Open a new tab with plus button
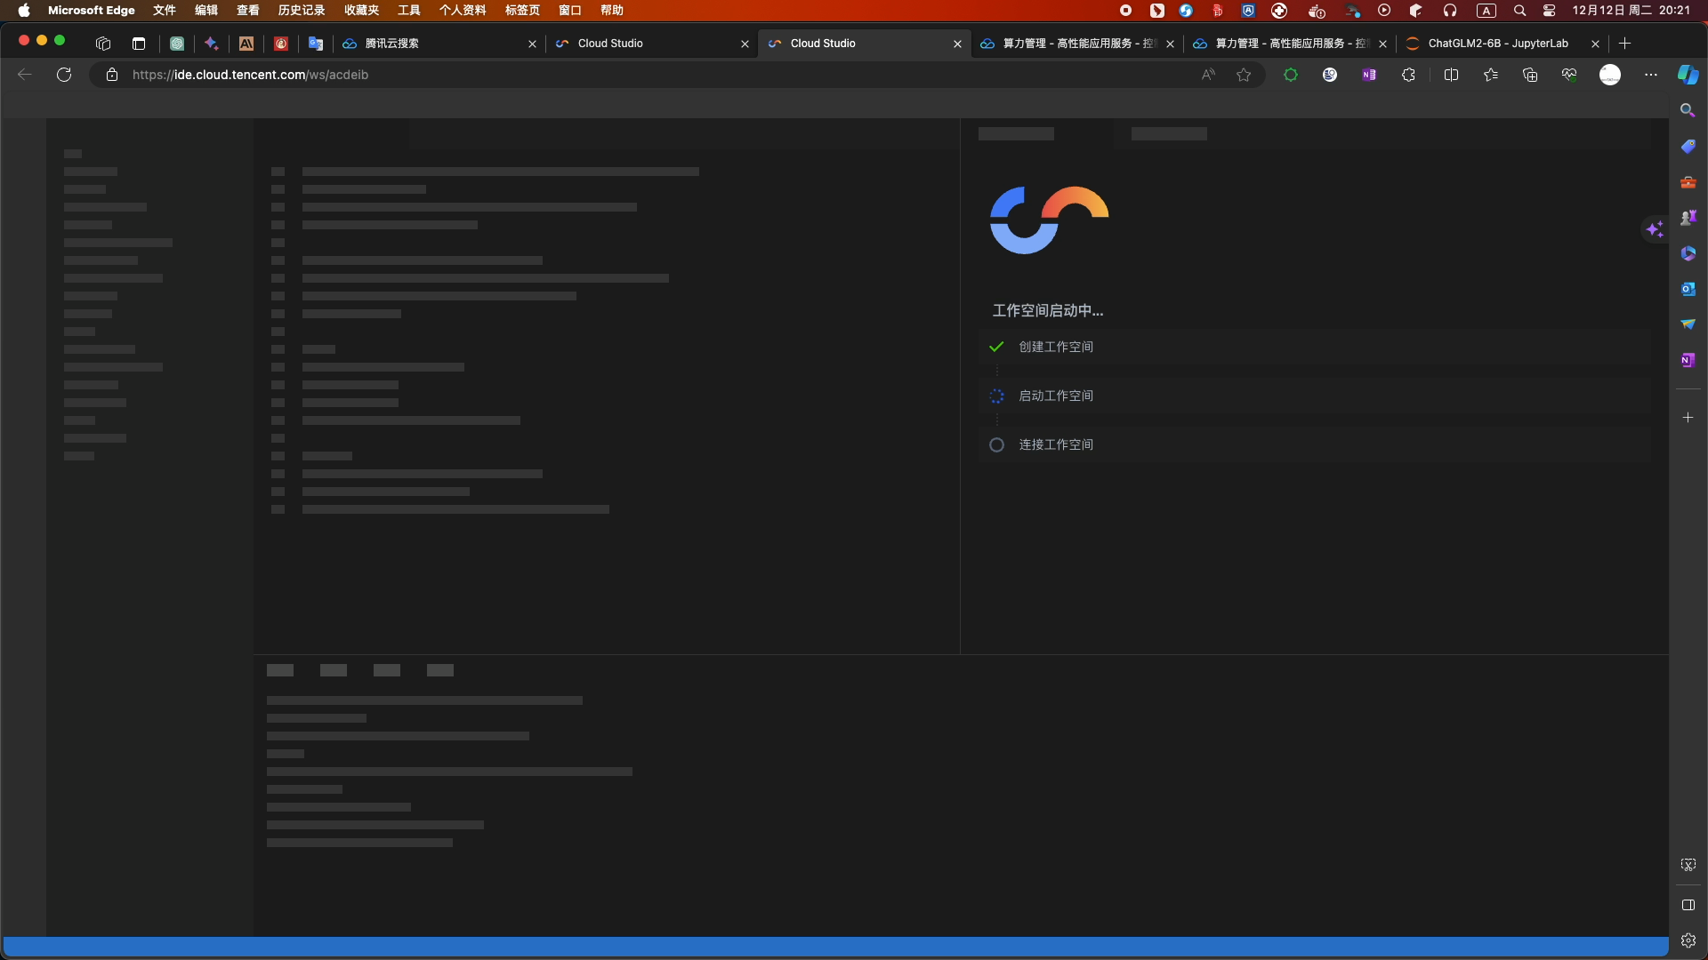1708x960 pixels. 1624,44
